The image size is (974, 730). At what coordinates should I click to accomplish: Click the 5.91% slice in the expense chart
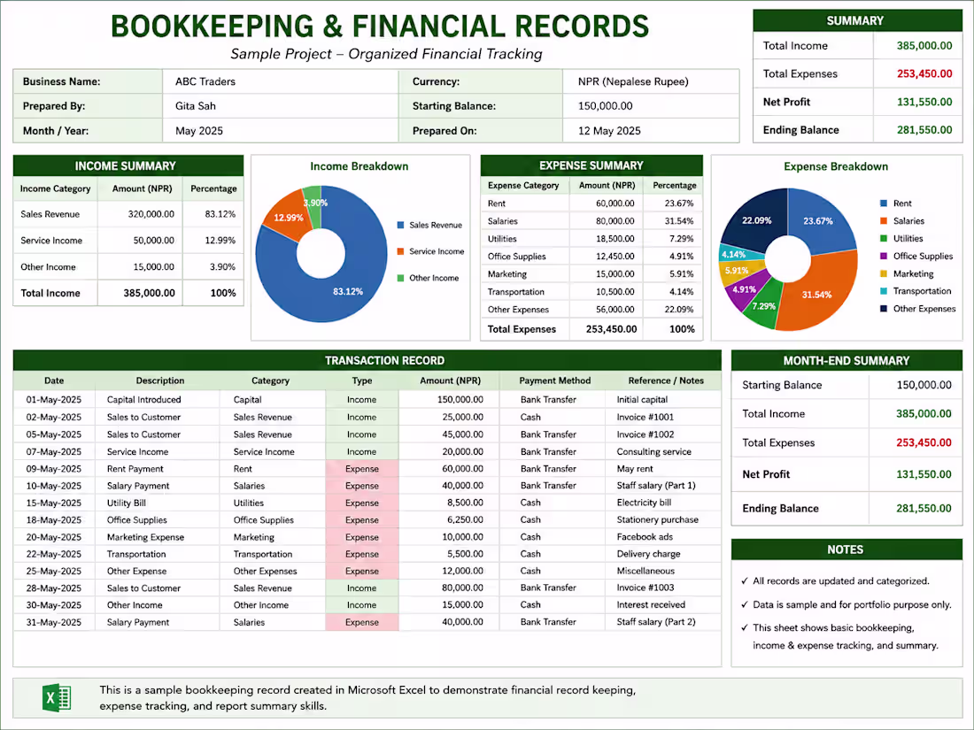click(737, 271)
